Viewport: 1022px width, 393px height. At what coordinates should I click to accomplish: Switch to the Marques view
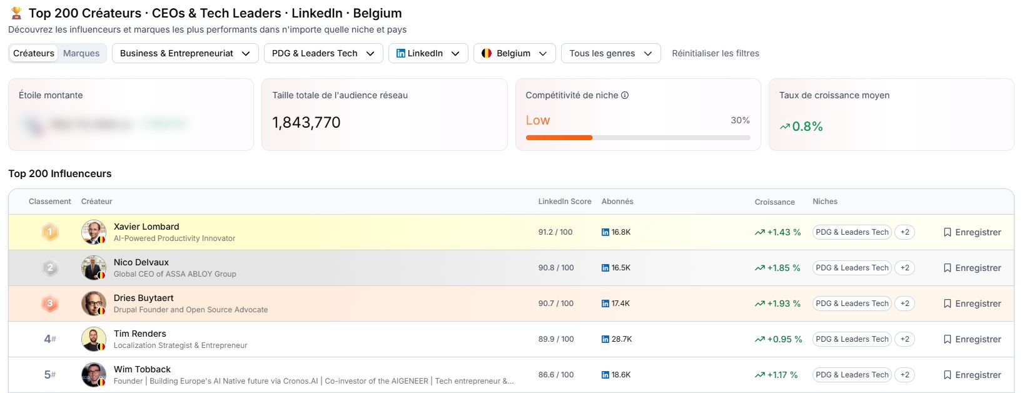[81, 53]
